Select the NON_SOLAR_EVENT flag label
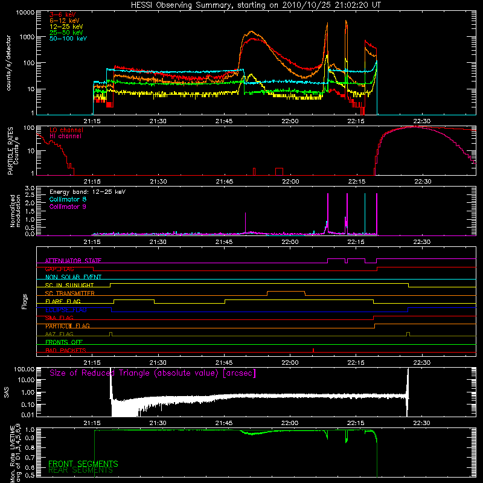 [x=73, y=277]
